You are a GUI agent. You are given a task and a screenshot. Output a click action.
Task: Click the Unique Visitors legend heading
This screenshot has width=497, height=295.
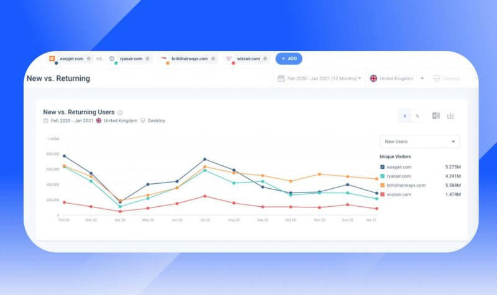tap(395, 157)
